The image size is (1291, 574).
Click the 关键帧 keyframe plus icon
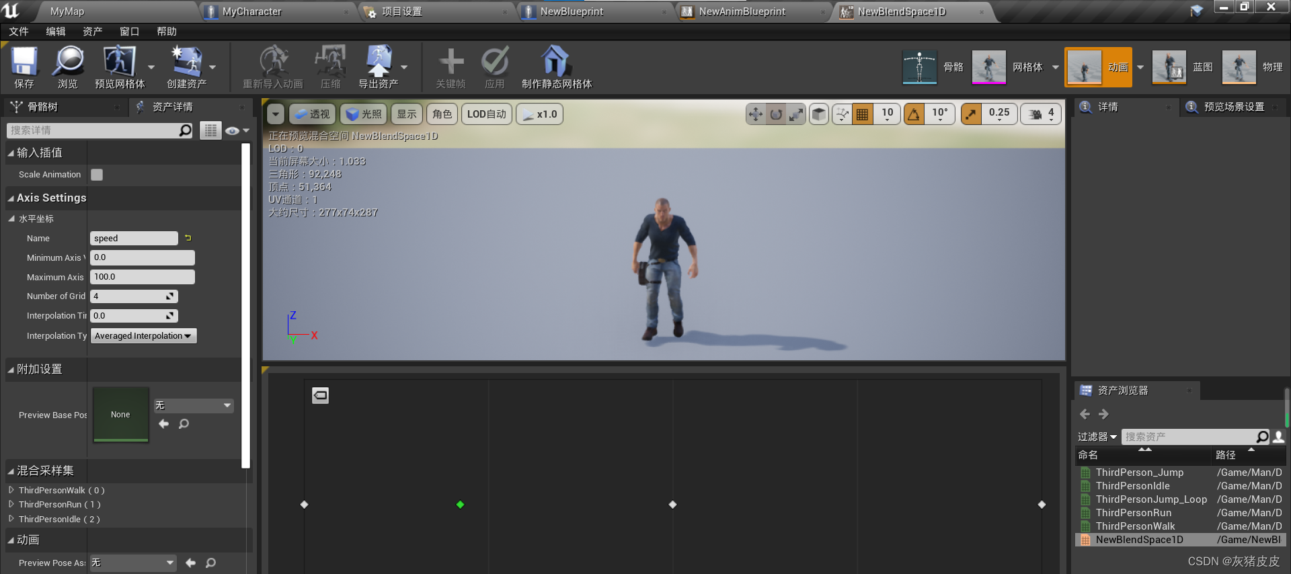click(x=451, y=67)
